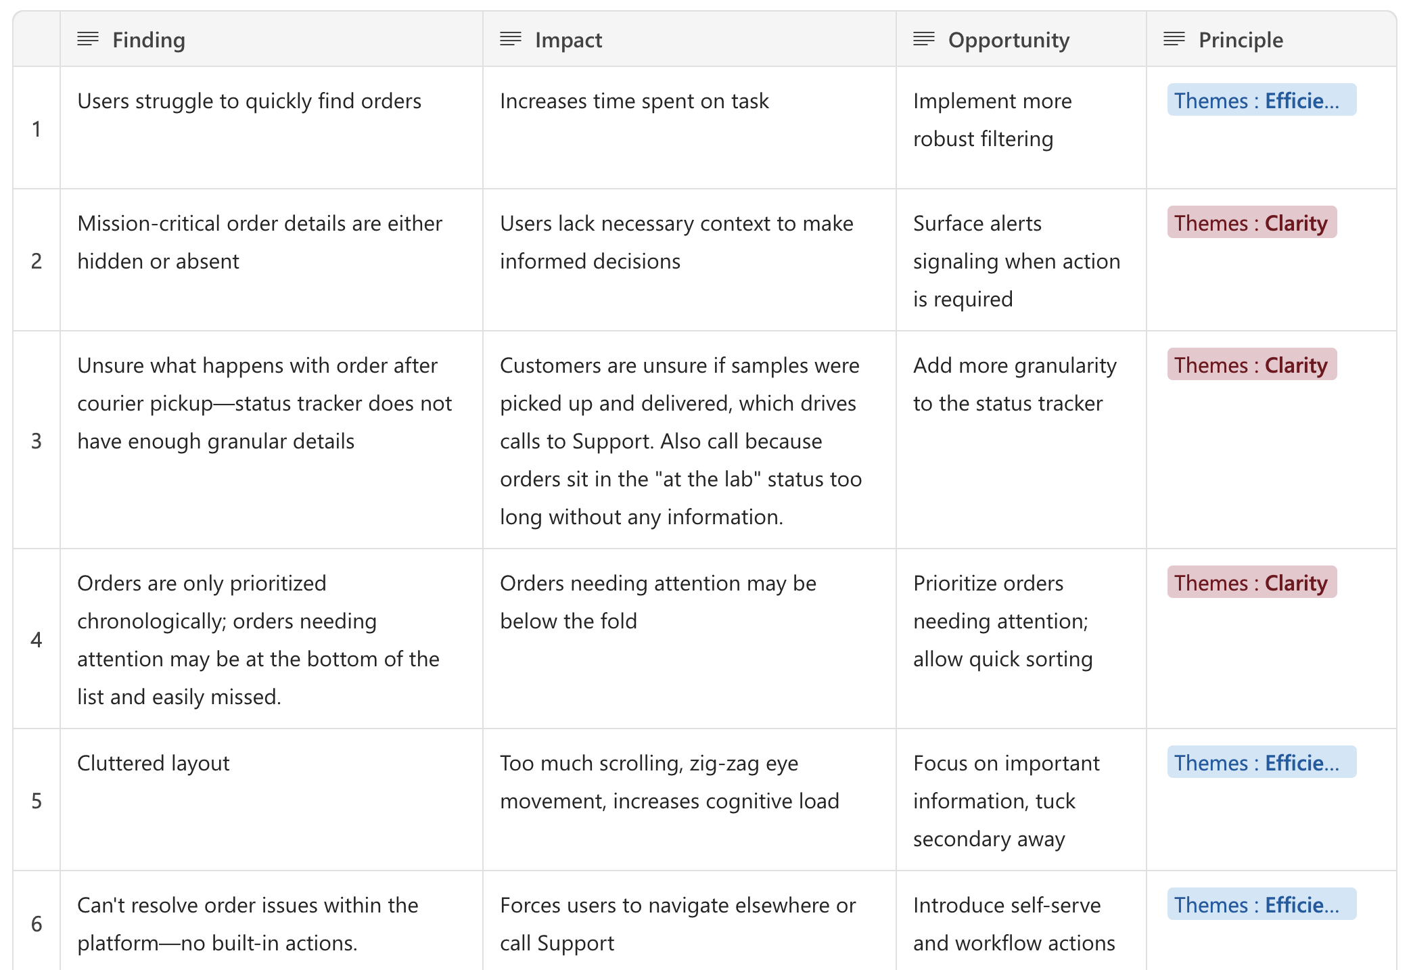Screen dimensions: 1411x970
Task: Edit 'Increases time spent on task' cell
Action: coord(689,128)
